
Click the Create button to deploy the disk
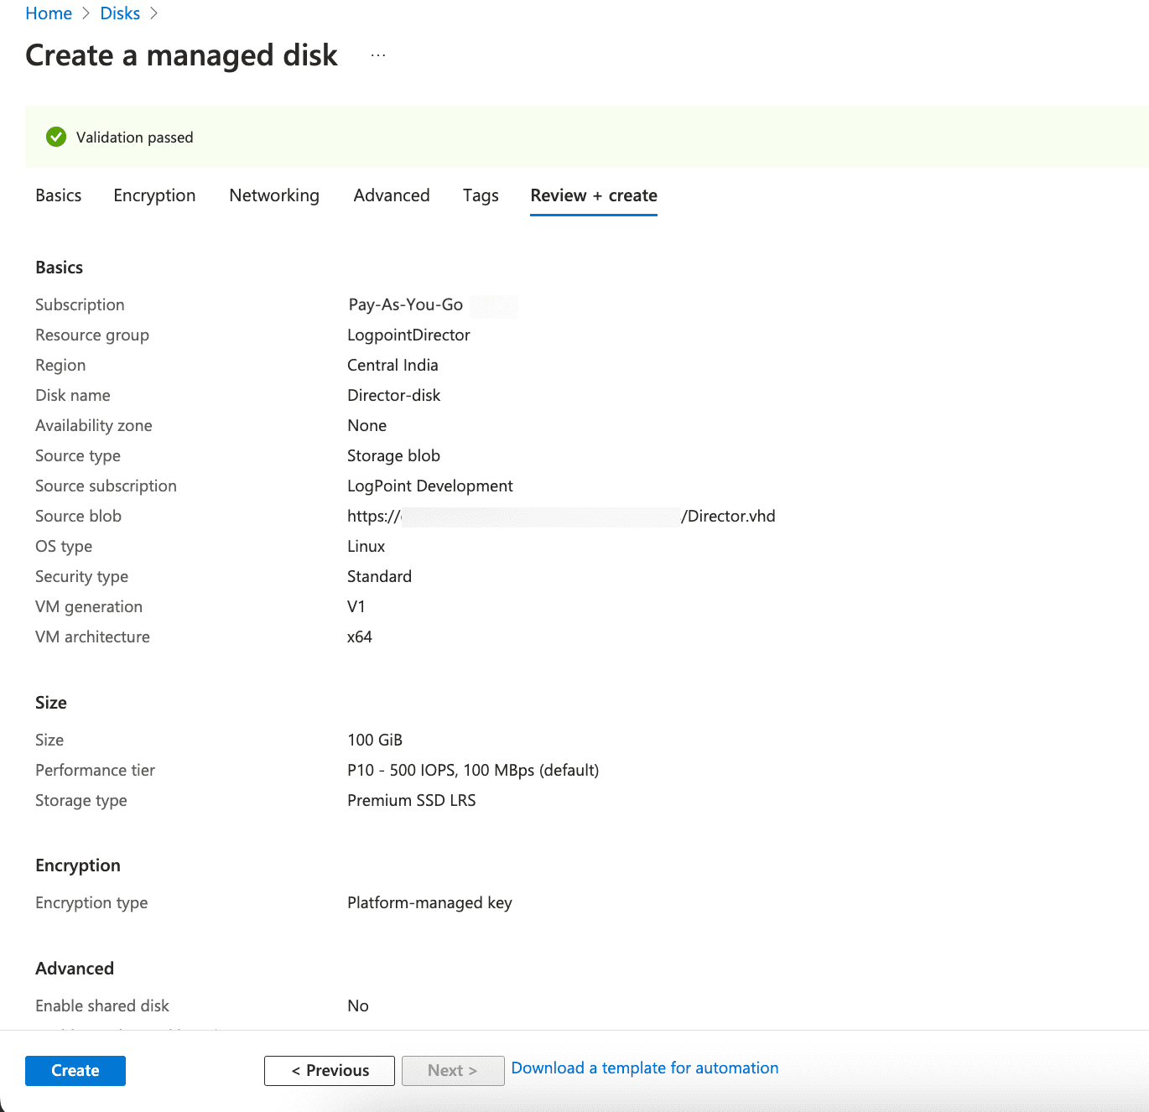[x=75, y=1070]
